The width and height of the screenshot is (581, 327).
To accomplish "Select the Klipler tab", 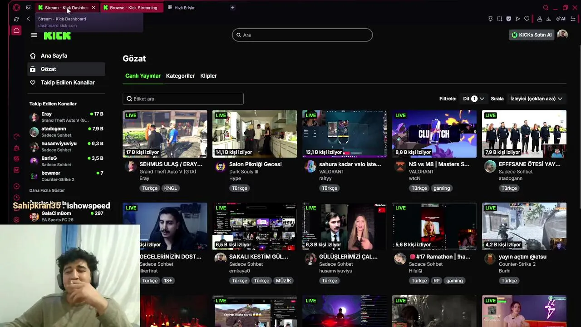I will (208, 76).
